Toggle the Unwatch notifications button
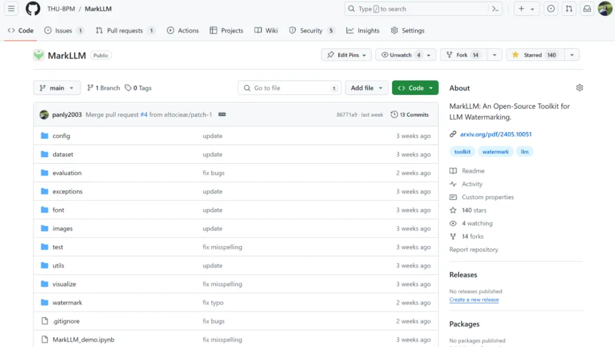 [401, 55]
